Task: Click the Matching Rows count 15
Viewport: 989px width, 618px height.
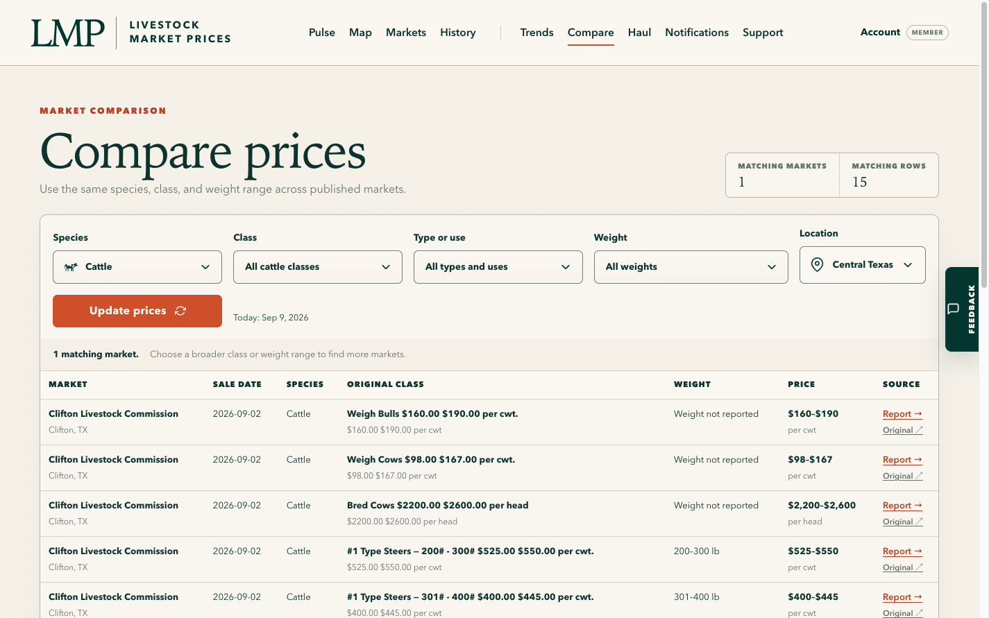Action: point(860,182)
